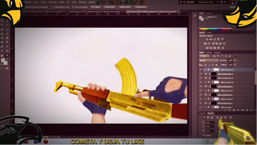Select the Lasso tool
This screenshot has width=257, height=145.
click(2, 20)
